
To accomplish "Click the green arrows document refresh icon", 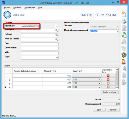I will coord(124,35).
